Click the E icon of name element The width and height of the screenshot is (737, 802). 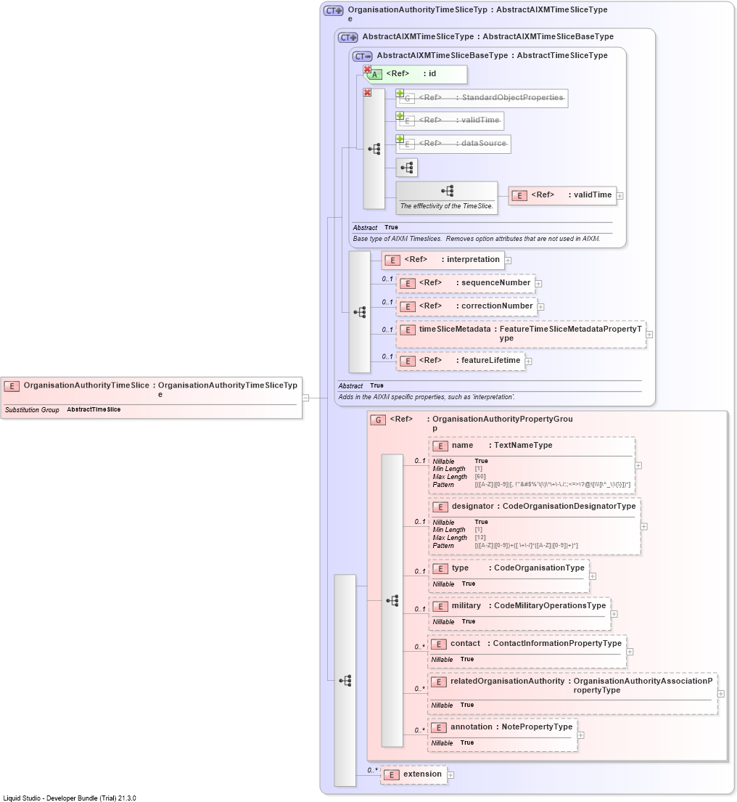440,446
